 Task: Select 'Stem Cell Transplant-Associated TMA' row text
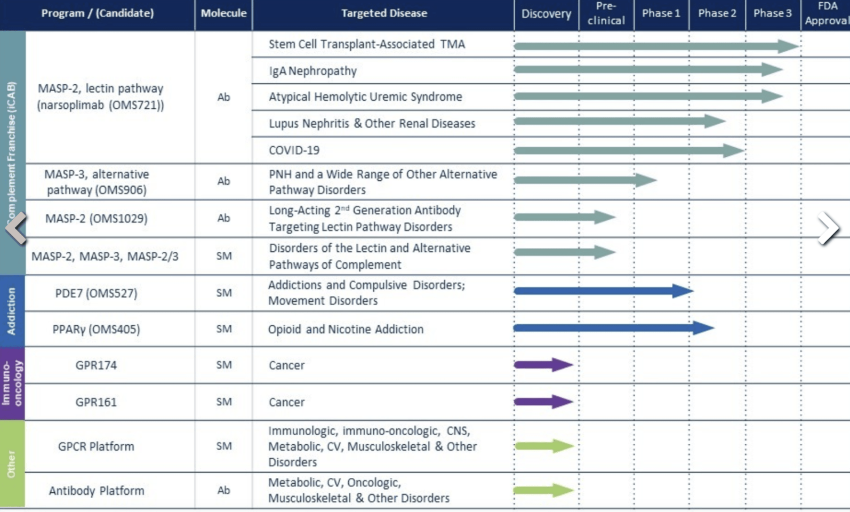(367, 44)
